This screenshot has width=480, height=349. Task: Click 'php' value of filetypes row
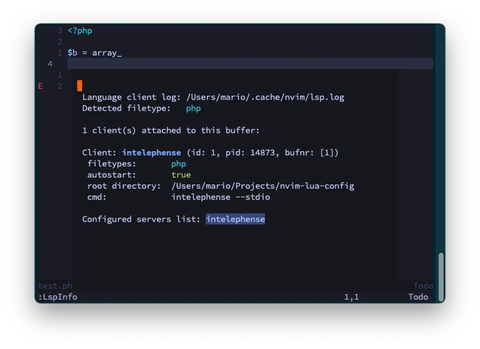coord(179,164)
